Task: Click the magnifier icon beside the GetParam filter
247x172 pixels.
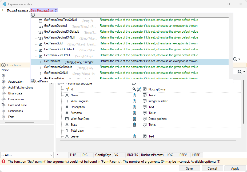Action: [33, 81]
